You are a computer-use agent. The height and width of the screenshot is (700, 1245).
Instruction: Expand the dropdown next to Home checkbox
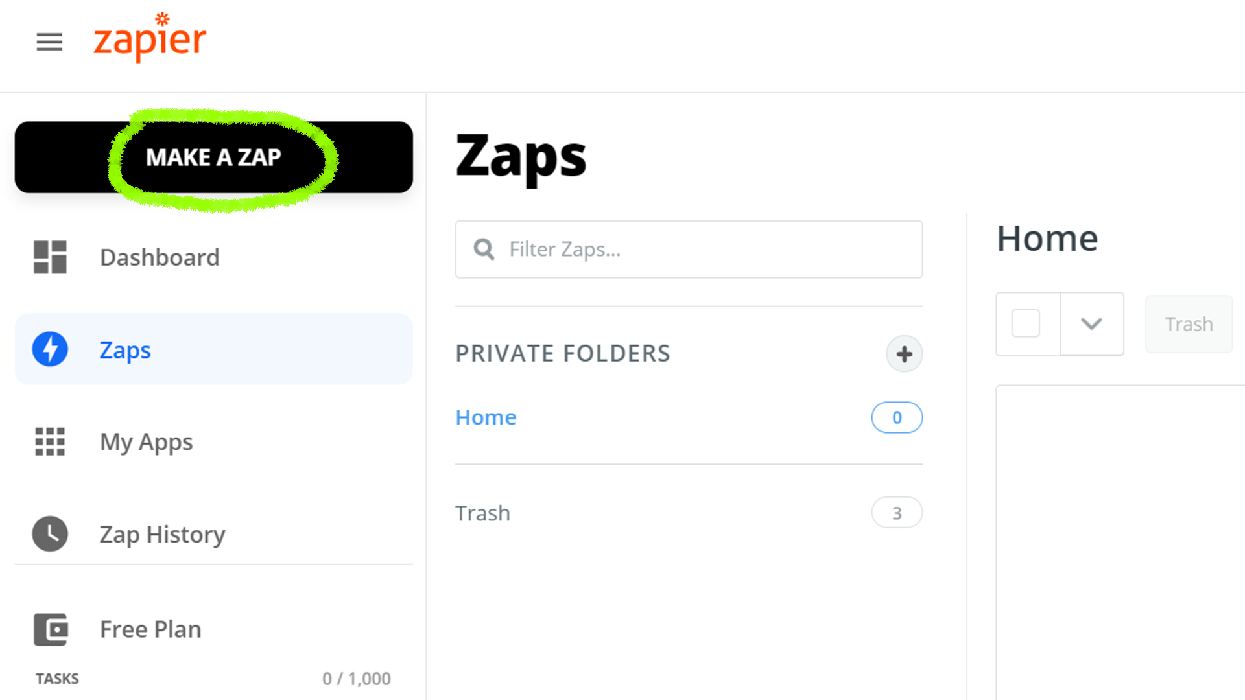click(1091, 323)
